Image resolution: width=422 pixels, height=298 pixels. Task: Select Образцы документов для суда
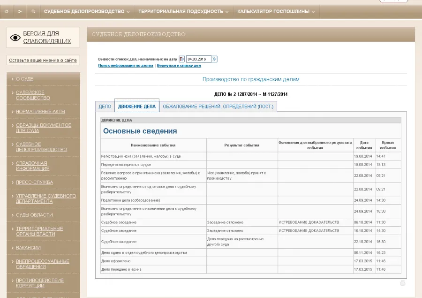(44, 128)
